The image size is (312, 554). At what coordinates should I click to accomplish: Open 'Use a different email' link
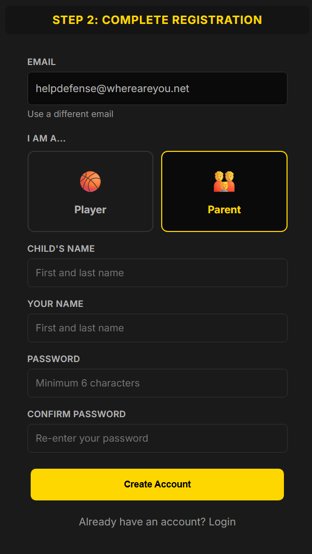70,114
